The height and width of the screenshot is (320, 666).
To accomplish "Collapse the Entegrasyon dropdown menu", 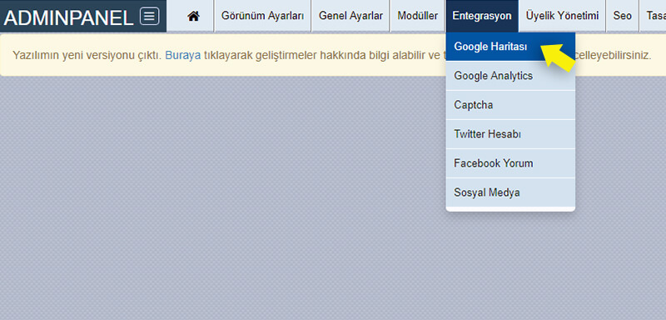I will pyautogui.click(x=482, y=16).
